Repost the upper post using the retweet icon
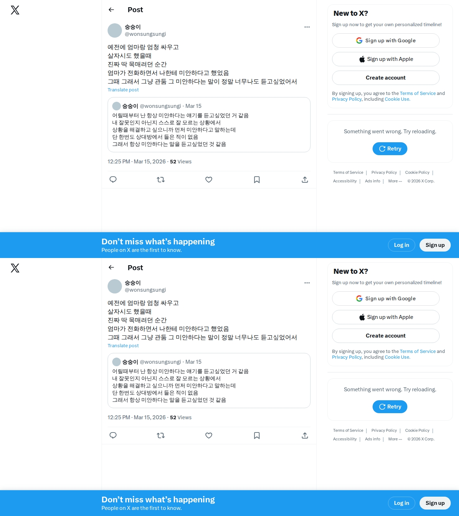Viewport: 459px width, 516px height. click(x=161, y=180)
